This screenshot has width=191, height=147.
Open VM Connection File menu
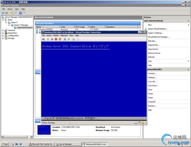[43, 35]
